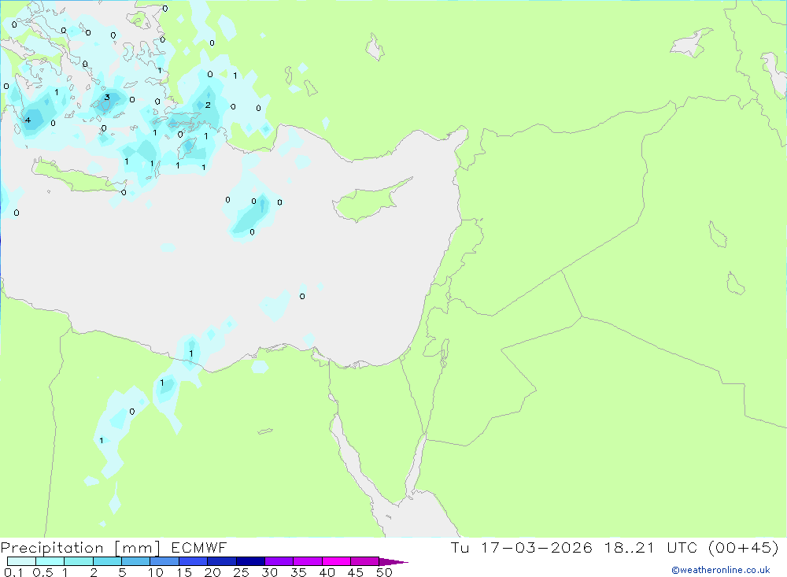The width and height of the screenshot is (787, 577).
Task: Click the '4' precipitation value on the map
Action: click(28, 120)
